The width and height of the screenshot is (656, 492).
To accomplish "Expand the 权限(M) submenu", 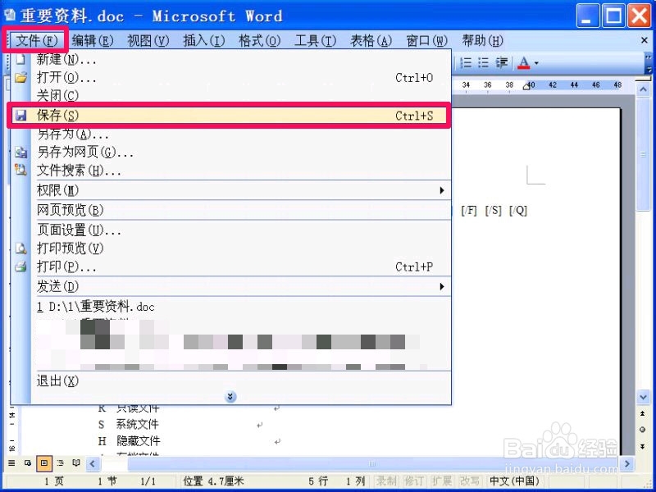I will [x=442, y=190].
